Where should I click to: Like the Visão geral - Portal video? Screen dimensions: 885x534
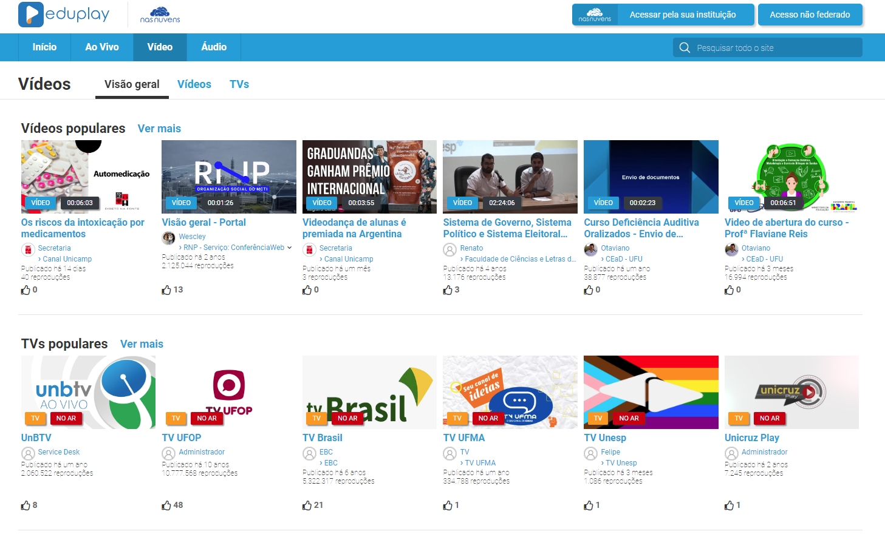166,290
